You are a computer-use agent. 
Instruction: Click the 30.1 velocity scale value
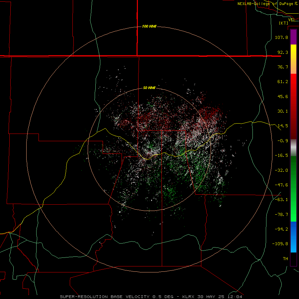point(283,111)
